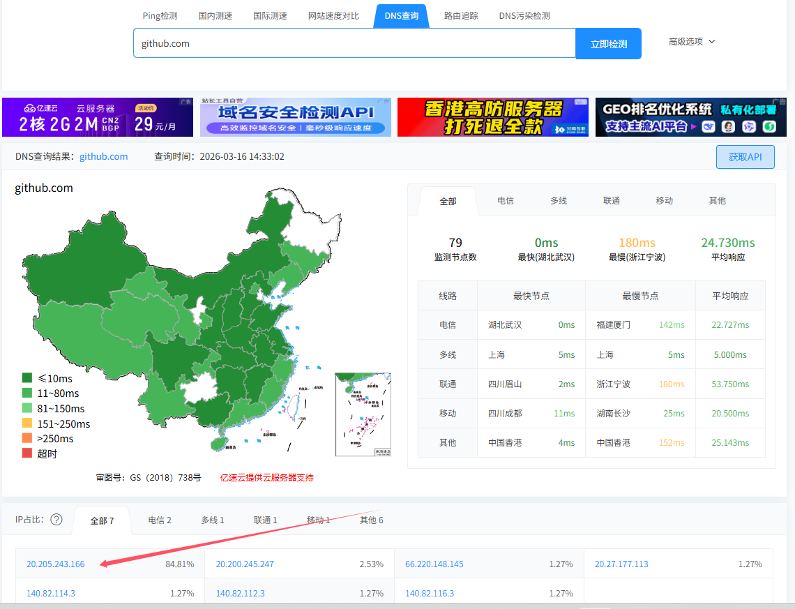This screenshot has height=609, width=795.
Task: Click the 25.143ms 其他 average cell
Action: click(730, 443)
